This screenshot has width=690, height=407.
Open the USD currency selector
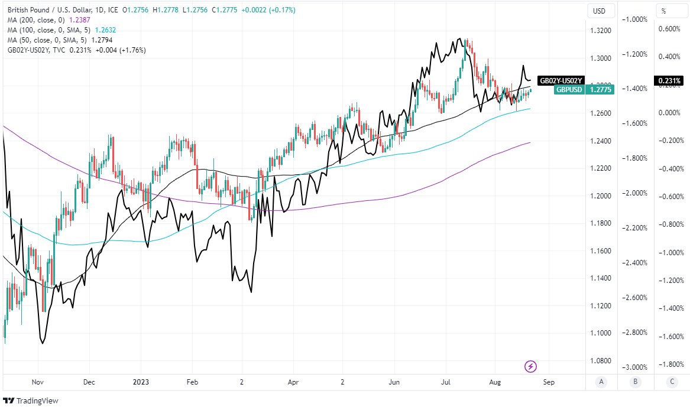(x=600, y=11)
